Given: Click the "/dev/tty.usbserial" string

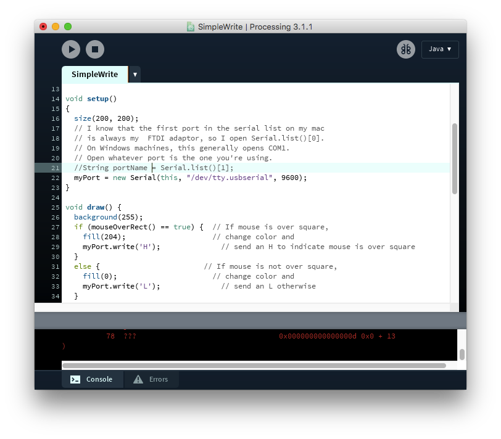Looking at the screenshot, I should pos(230,178).
